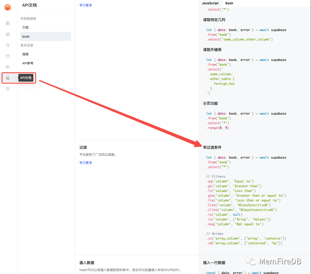
Task: Click the 过滤 section title
Action: [x=83, y=147]
